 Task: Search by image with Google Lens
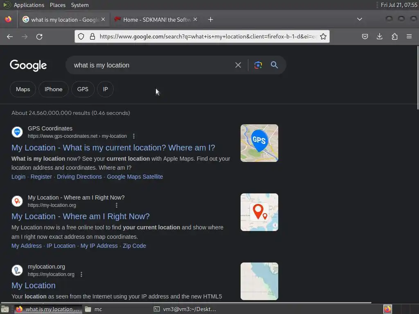258,65
